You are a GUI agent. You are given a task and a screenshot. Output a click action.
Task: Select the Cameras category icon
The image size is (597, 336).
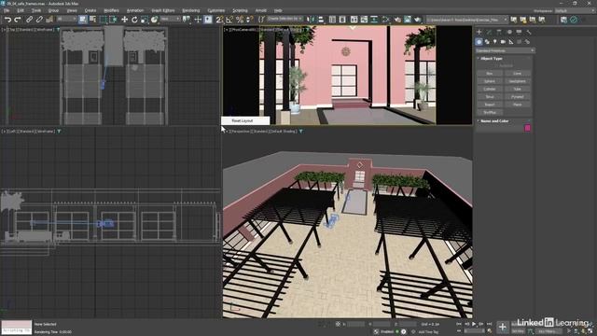pos(503,41)
